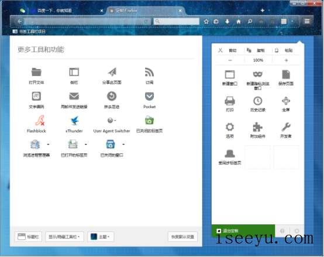Increase zoom with the plus control
The width and height of the screenshot is (324, 257).
tap(286, 60)
